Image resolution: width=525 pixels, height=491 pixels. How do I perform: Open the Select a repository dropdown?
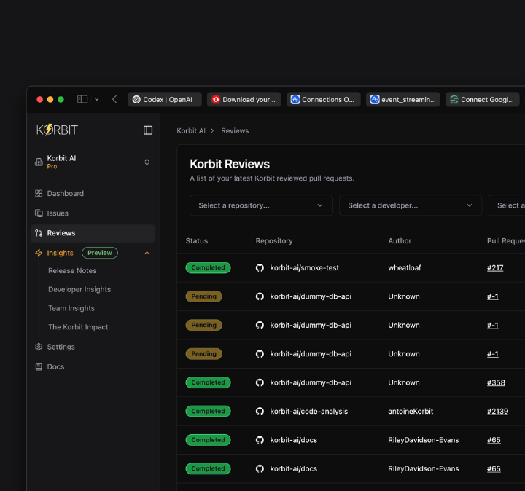261,205
